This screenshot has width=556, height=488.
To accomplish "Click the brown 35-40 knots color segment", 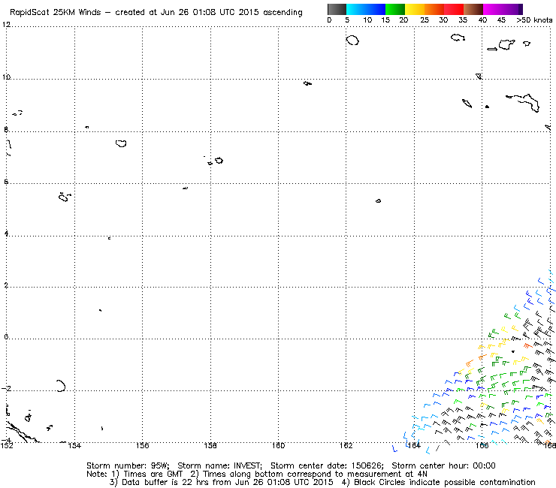I will 473,9.
